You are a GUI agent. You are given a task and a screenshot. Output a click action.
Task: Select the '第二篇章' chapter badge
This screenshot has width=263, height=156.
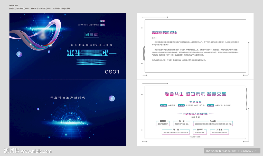(x=181, y=105)
